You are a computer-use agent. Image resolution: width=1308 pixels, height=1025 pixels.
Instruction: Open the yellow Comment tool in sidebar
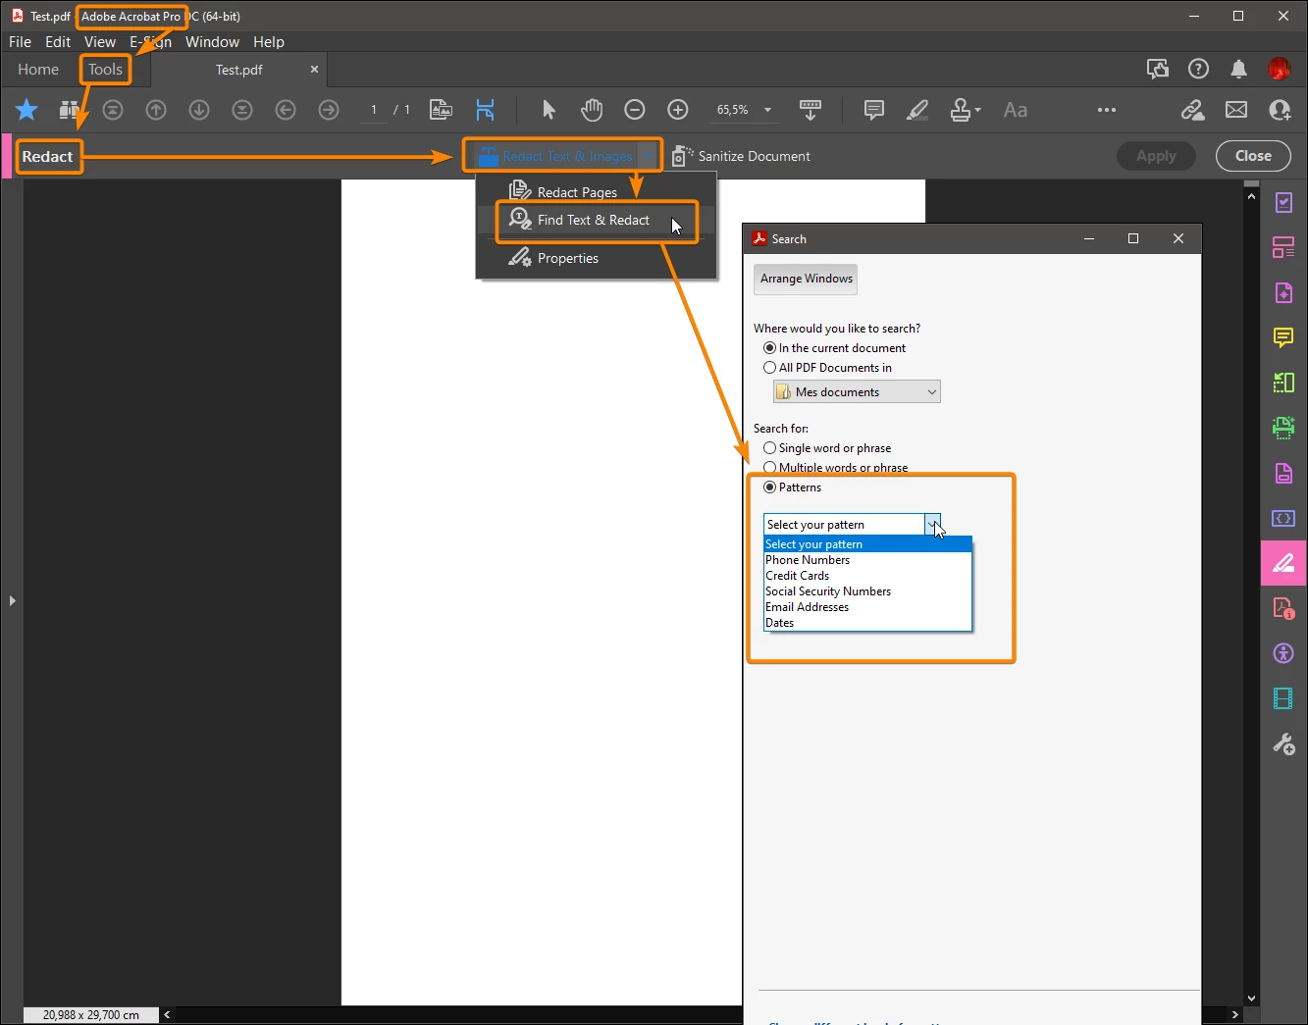tap(1283, 337)
